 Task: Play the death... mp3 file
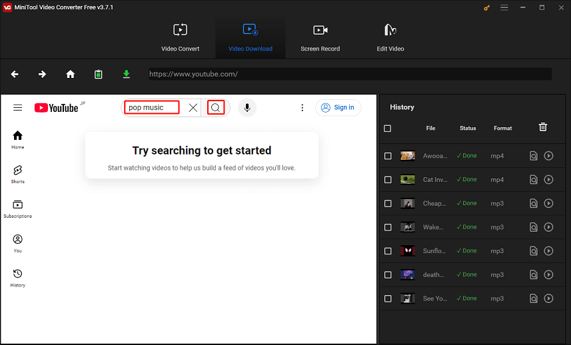549,275
